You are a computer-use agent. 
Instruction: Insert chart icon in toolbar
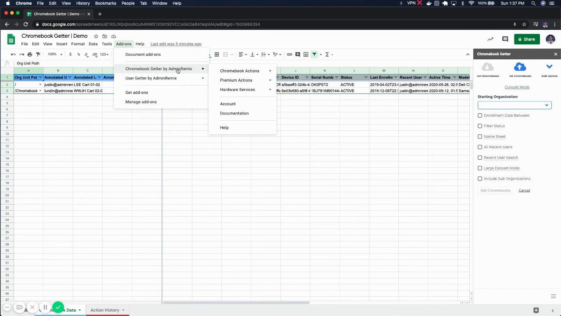click(x=306, y=54)
